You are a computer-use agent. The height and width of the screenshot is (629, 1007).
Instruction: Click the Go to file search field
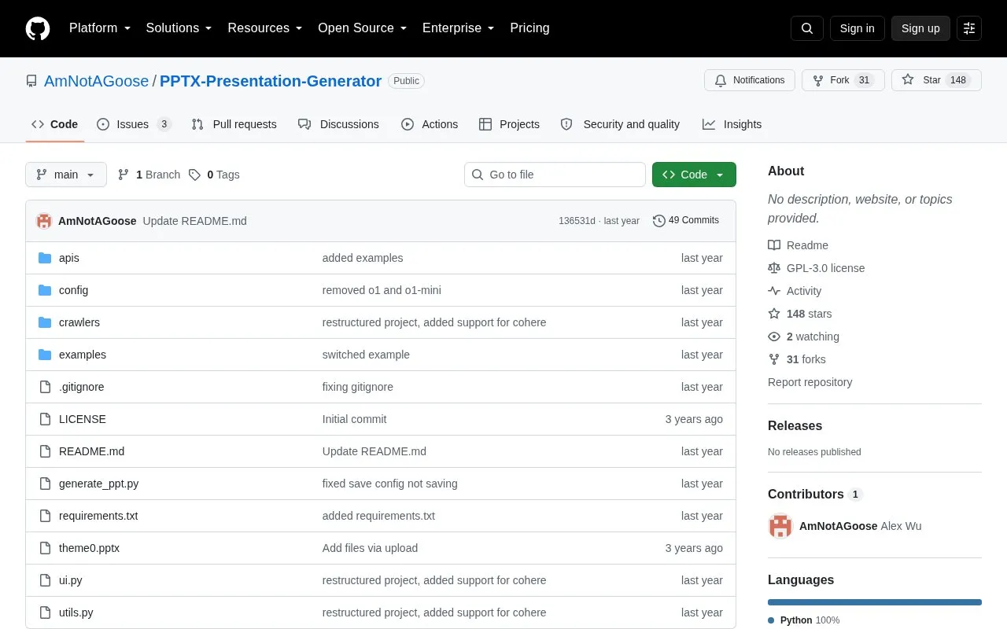[555, 175]
